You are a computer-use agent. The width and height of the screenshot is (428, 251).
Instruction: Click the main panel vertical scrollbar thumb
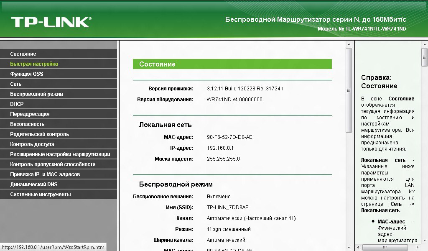pyautogui.click(x=349, y=90)
